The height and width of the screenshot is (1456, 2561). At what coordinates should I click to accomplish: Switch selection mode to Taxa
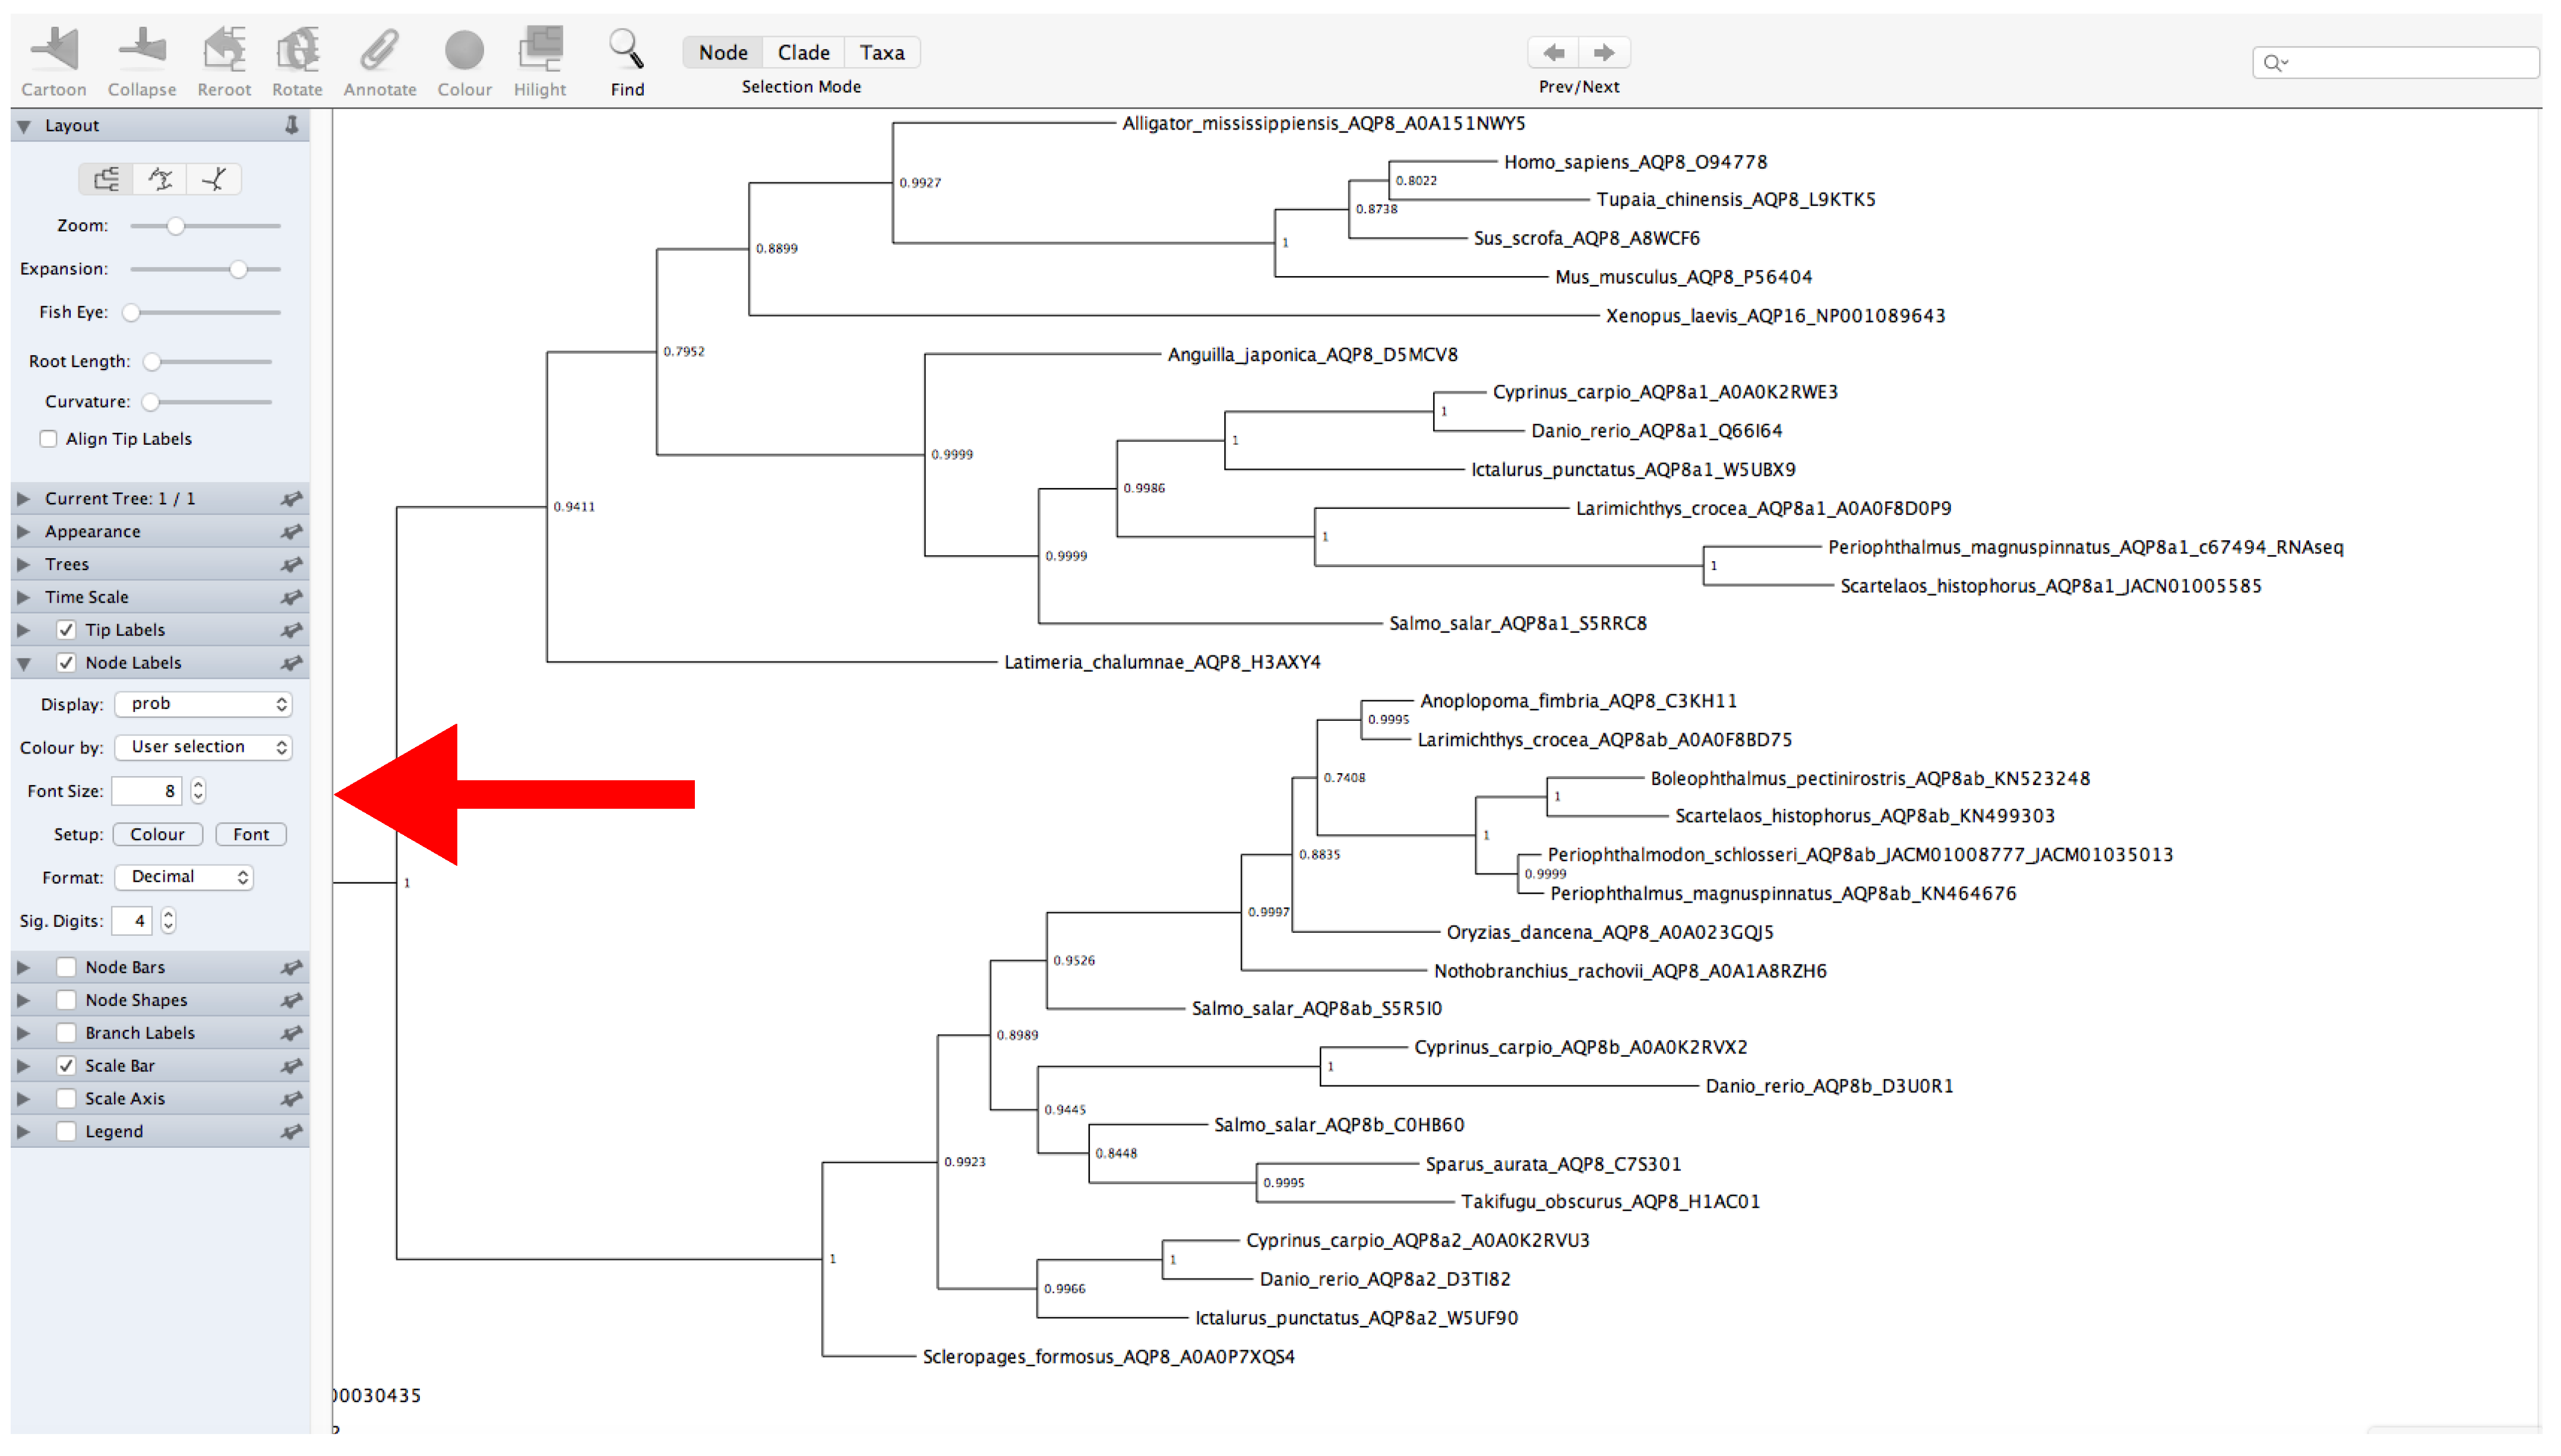[881, 52]
